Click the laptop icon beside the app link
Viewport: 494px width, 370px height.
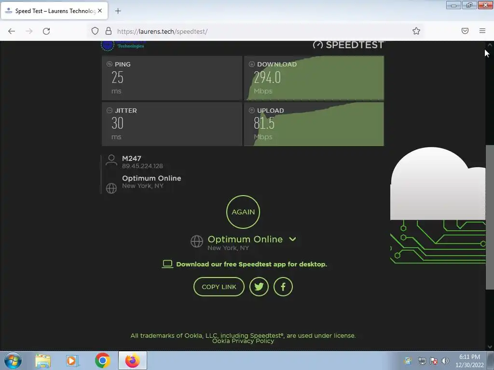[x=167, y=264]
